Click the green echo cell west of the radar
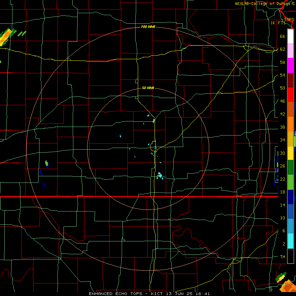This screenshot has width=296, height=296. (47, 163)
